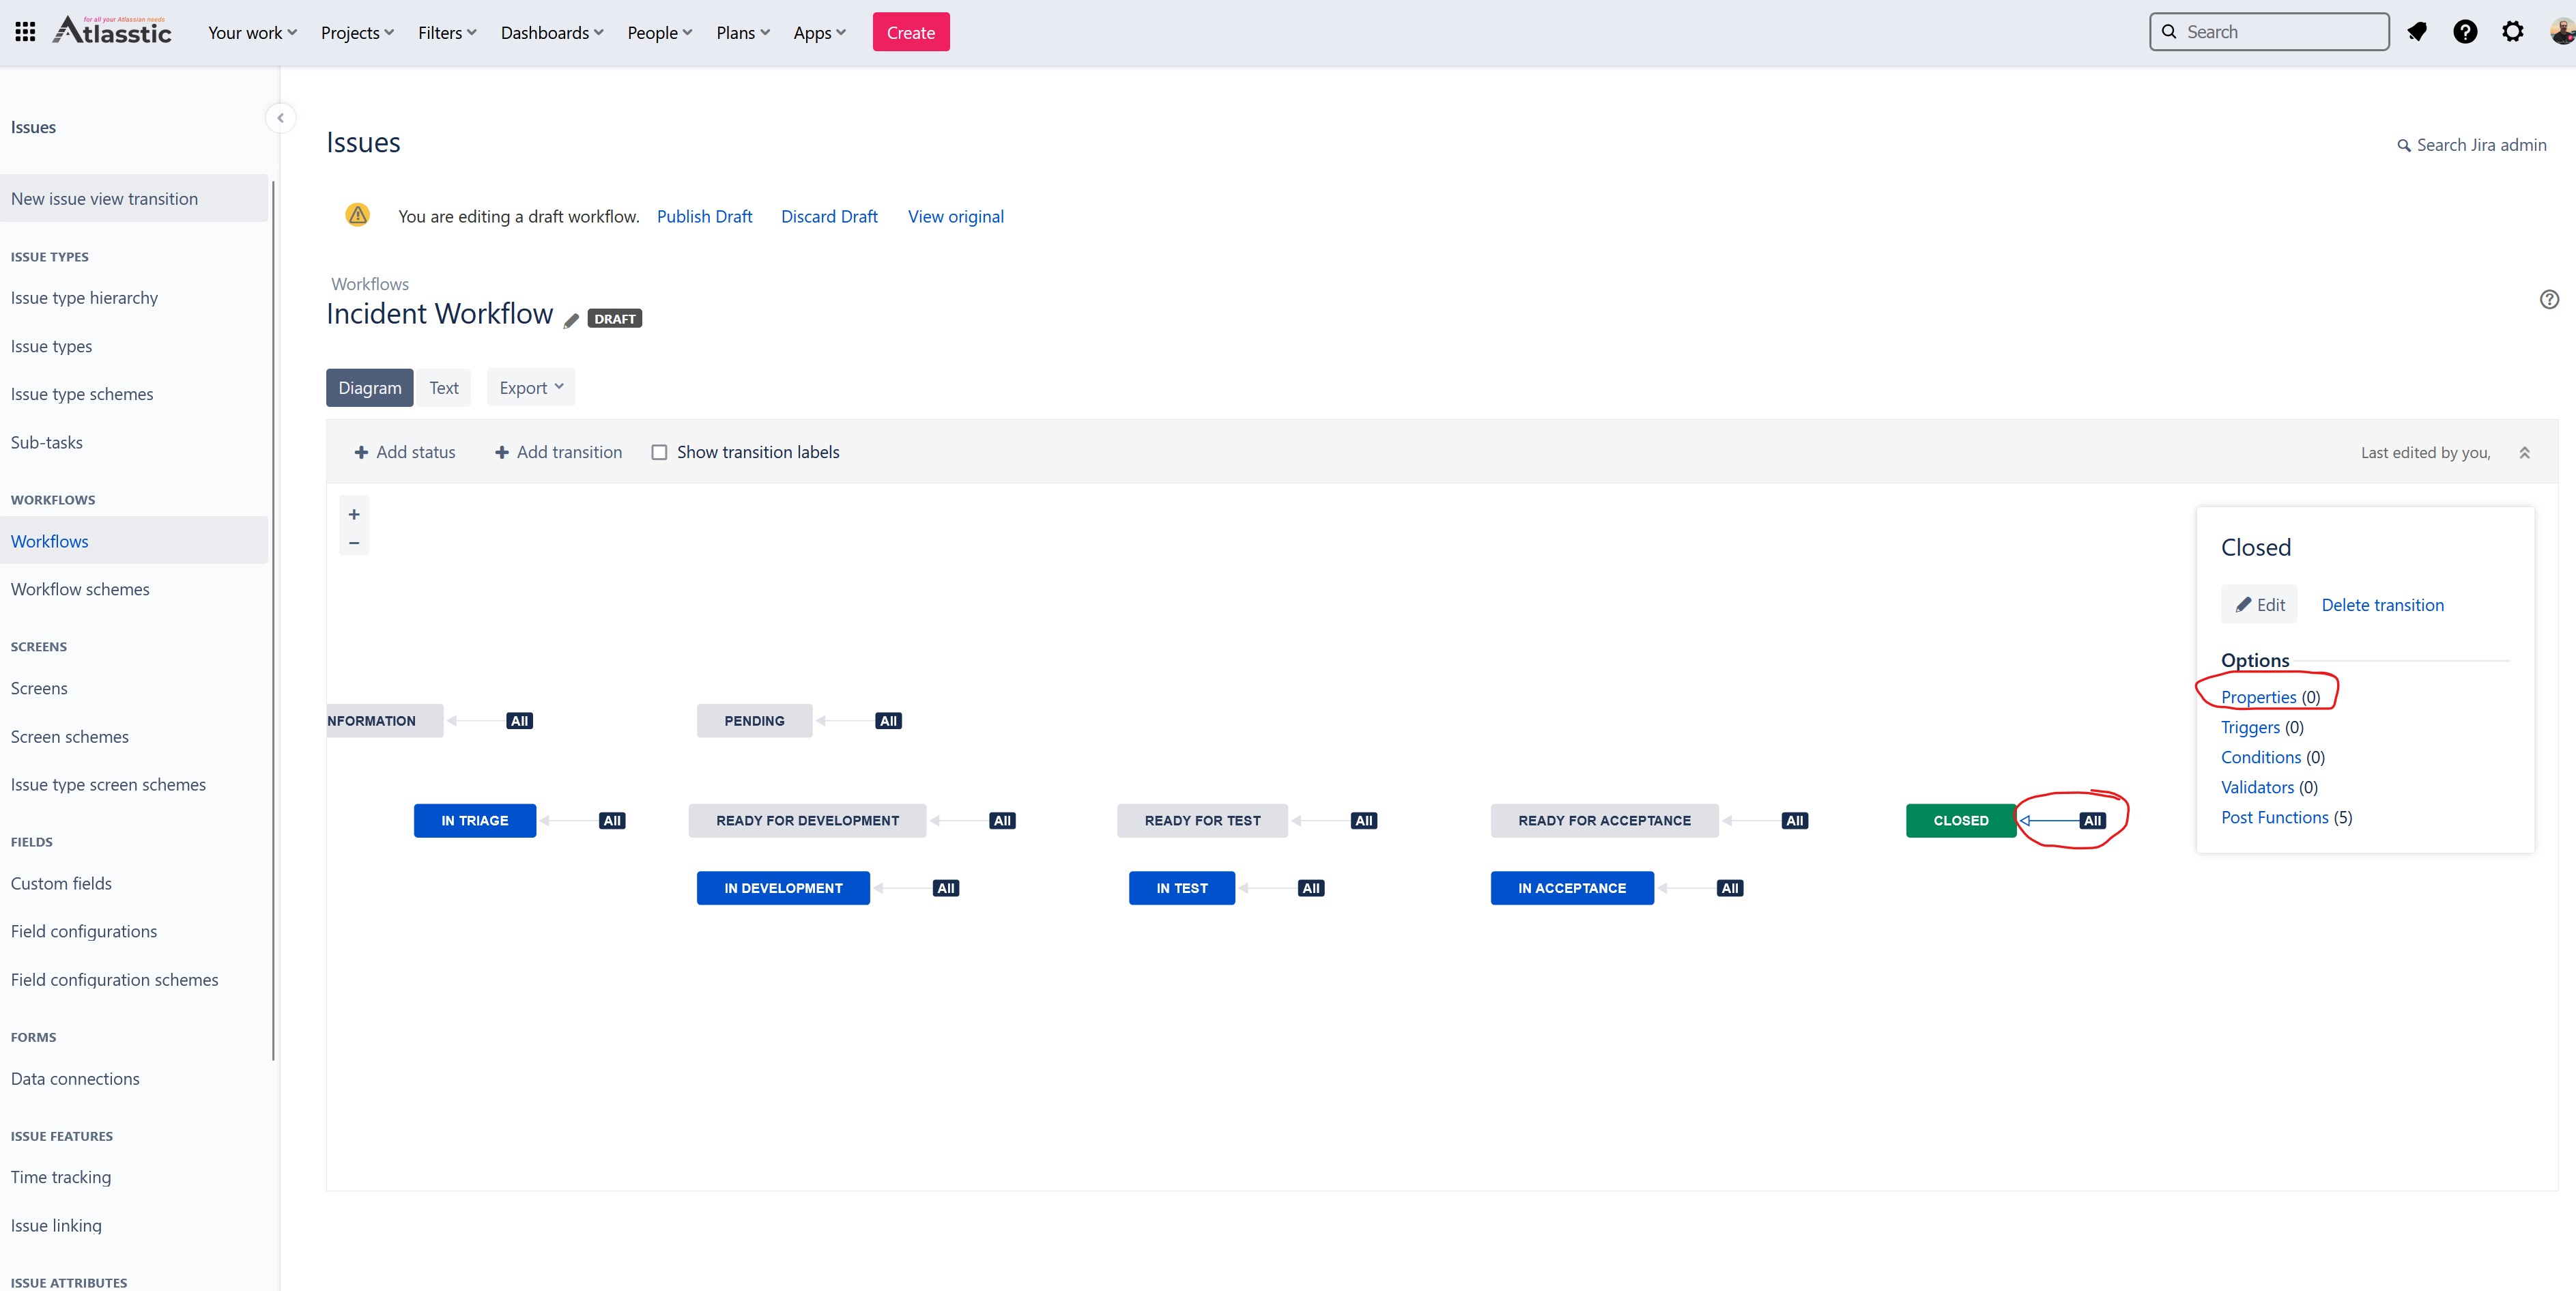The image size is (2576, 1291).
Task: Collapse the left admin sidebar
Action: point(280,117)
